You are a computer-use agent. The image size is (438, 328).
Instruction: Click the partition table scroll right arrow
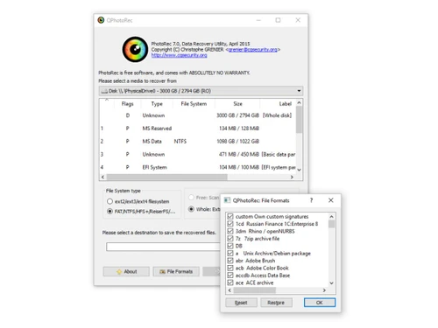292,177
